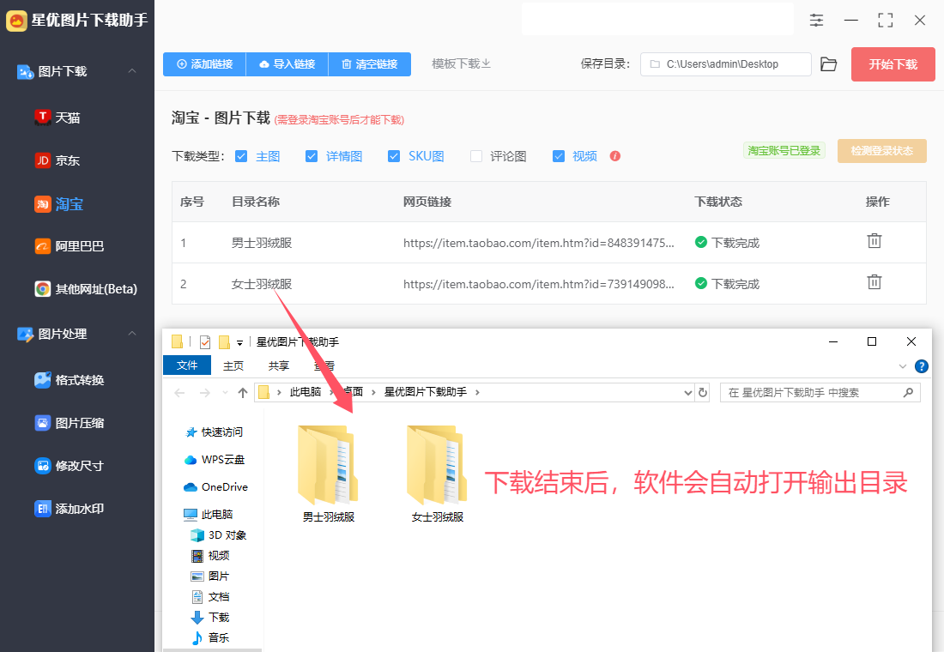Click the red 开始下载 button
The image size is (944, 652).
pyautogui.click(x=893, y=64)
